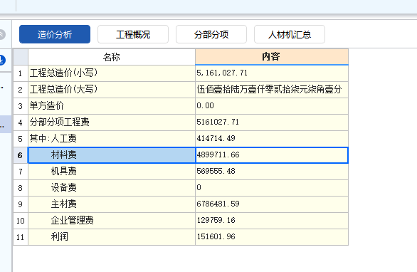This screenshot has width=417, height=272.
Task: Click the table's top-left select-all corner
Action: coord(21,57)
